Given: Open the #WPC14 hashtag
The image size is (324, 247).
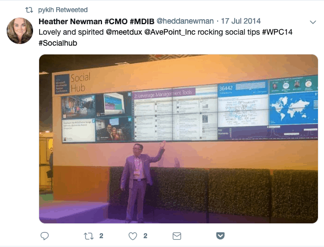Looking at the screenshot, I should 277,32.
